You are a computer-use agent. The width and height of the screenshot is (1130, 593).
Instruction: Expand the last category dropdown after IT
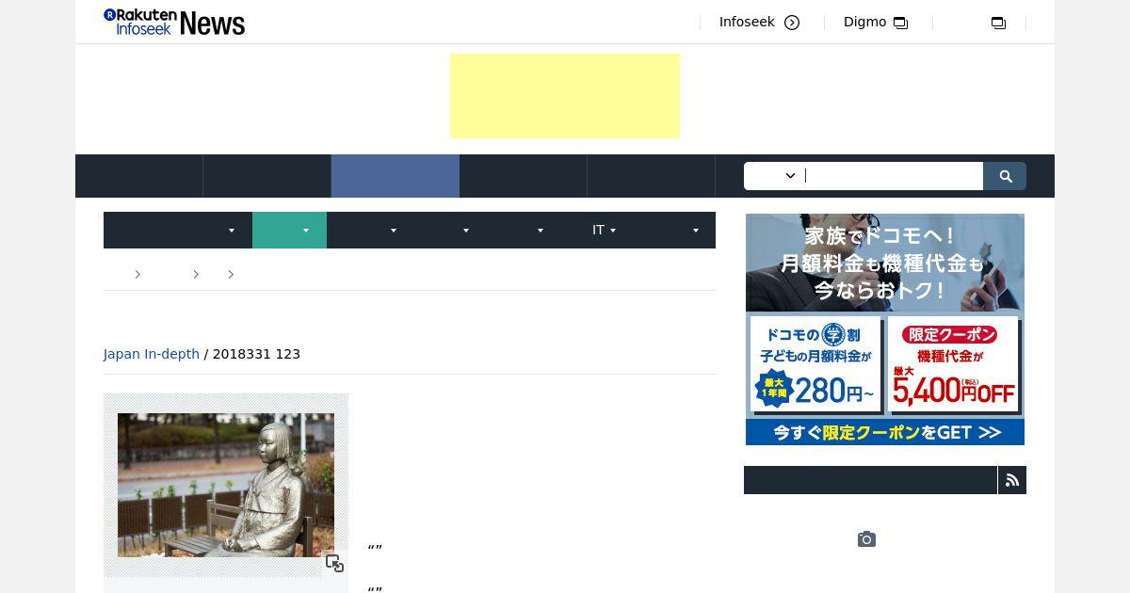point(696,231)
